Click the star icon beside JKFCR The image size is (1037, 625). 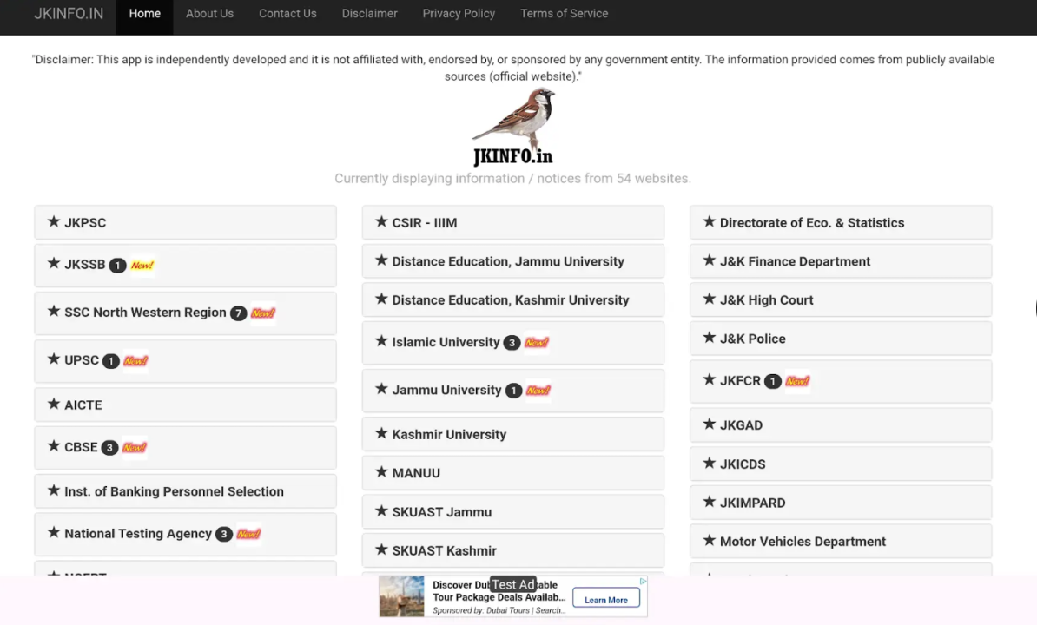tap(710, 380)
